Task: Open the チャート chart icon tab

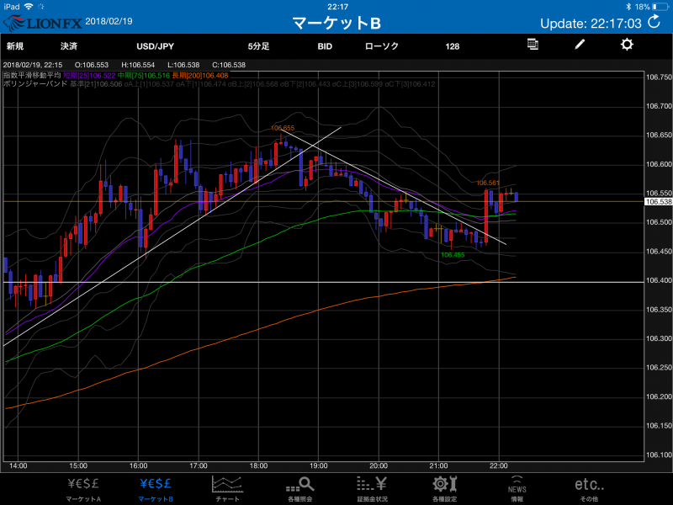Action: (x=228, y=487)
